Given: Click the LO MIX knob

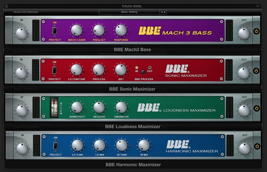Looking at the screenshot, I should click(100, 145).
